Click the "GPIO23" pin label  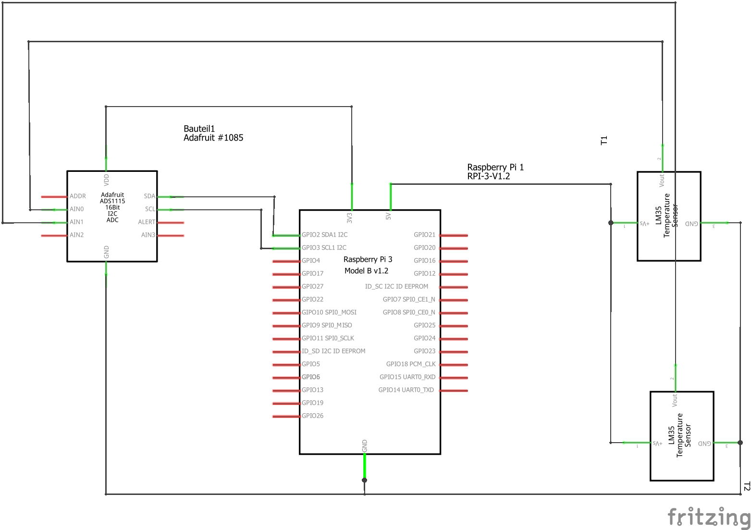pos(425,351)
